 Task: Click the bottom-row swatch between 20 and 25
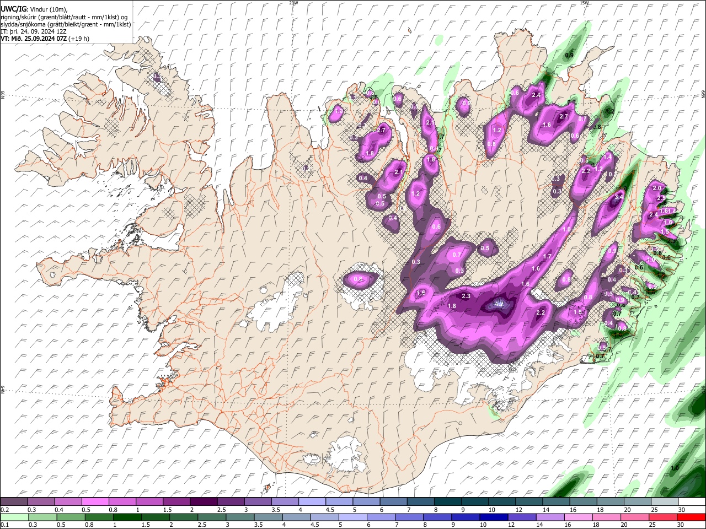(x=634, y=517)
